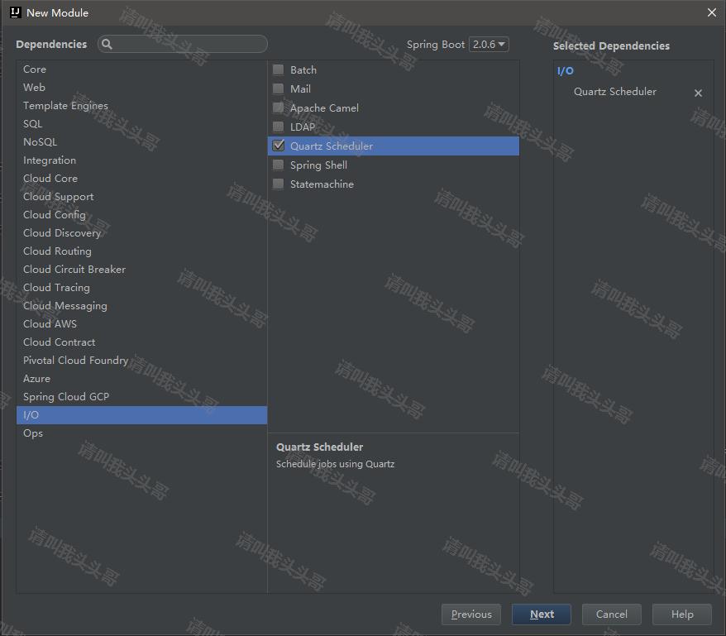This screenshot has width=726, height=636.
Task: Open the Template Engines category
Action: coord(141,106)
